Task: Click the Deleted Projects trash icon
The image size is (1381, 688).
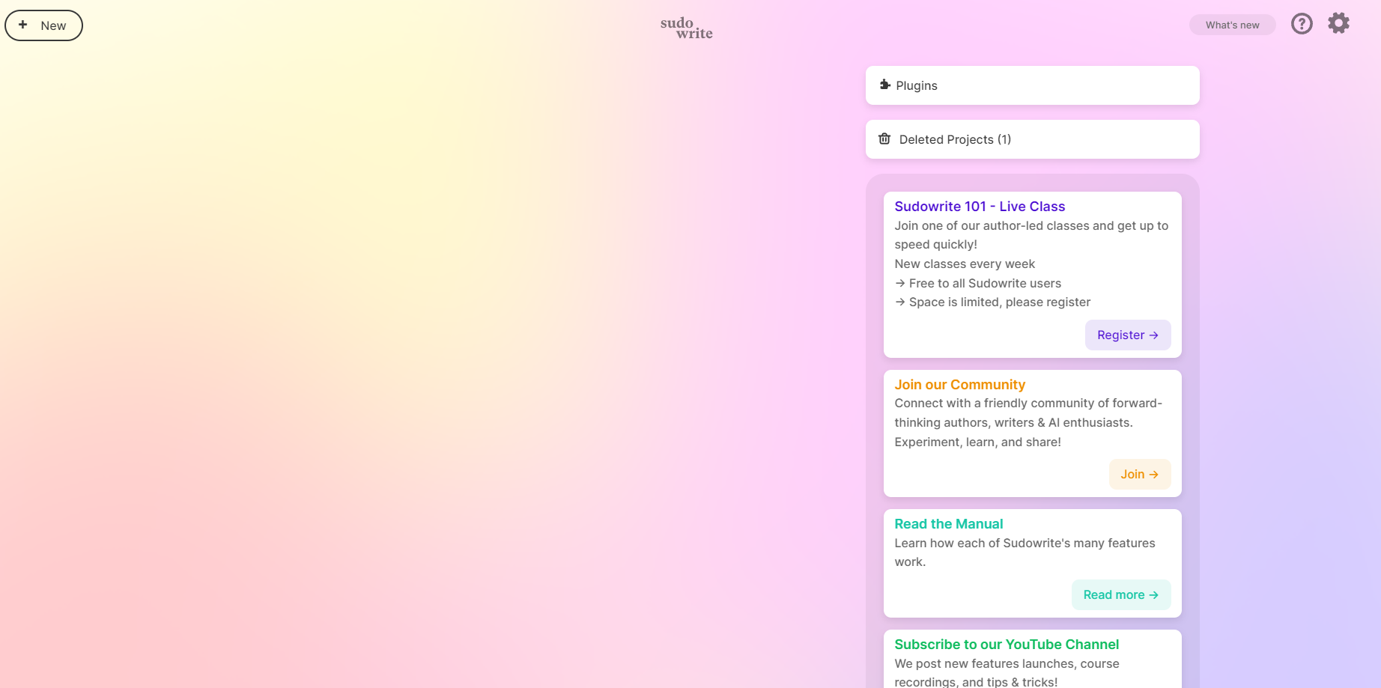Action: (884, 138)
